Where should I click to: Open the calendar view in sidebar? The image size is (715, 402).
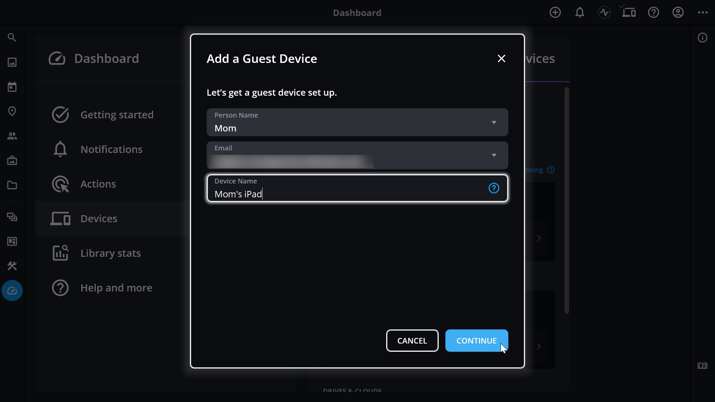point(12,87)
